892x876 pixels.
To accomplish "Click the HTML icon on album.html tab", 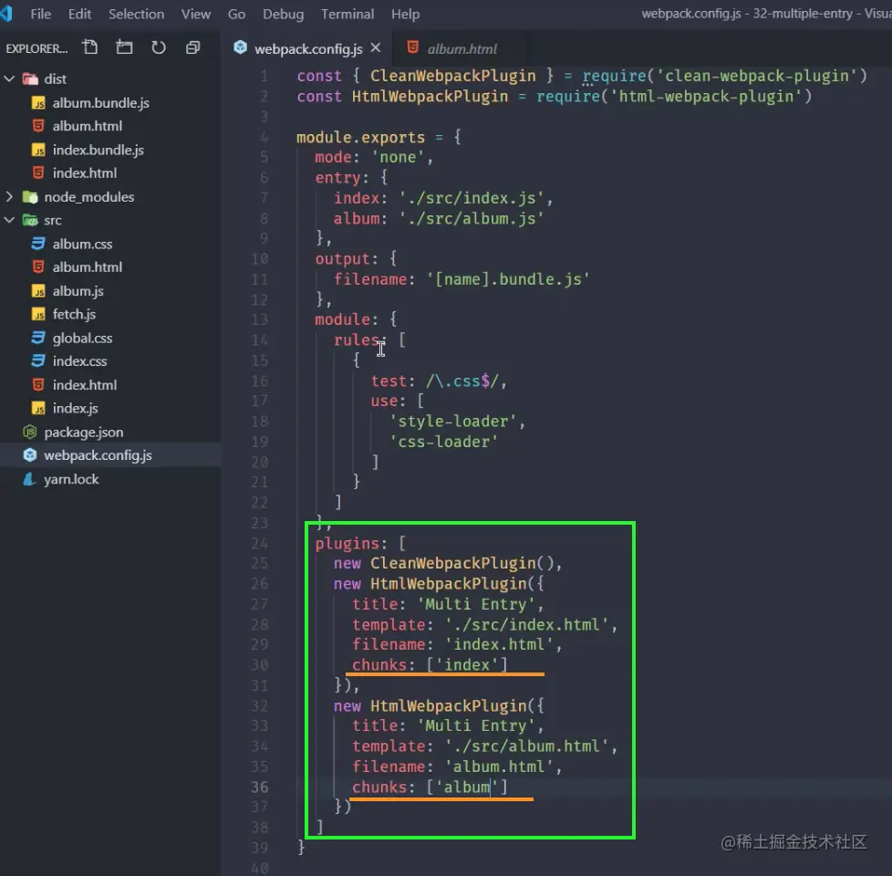I will click(x=413, y=47).
